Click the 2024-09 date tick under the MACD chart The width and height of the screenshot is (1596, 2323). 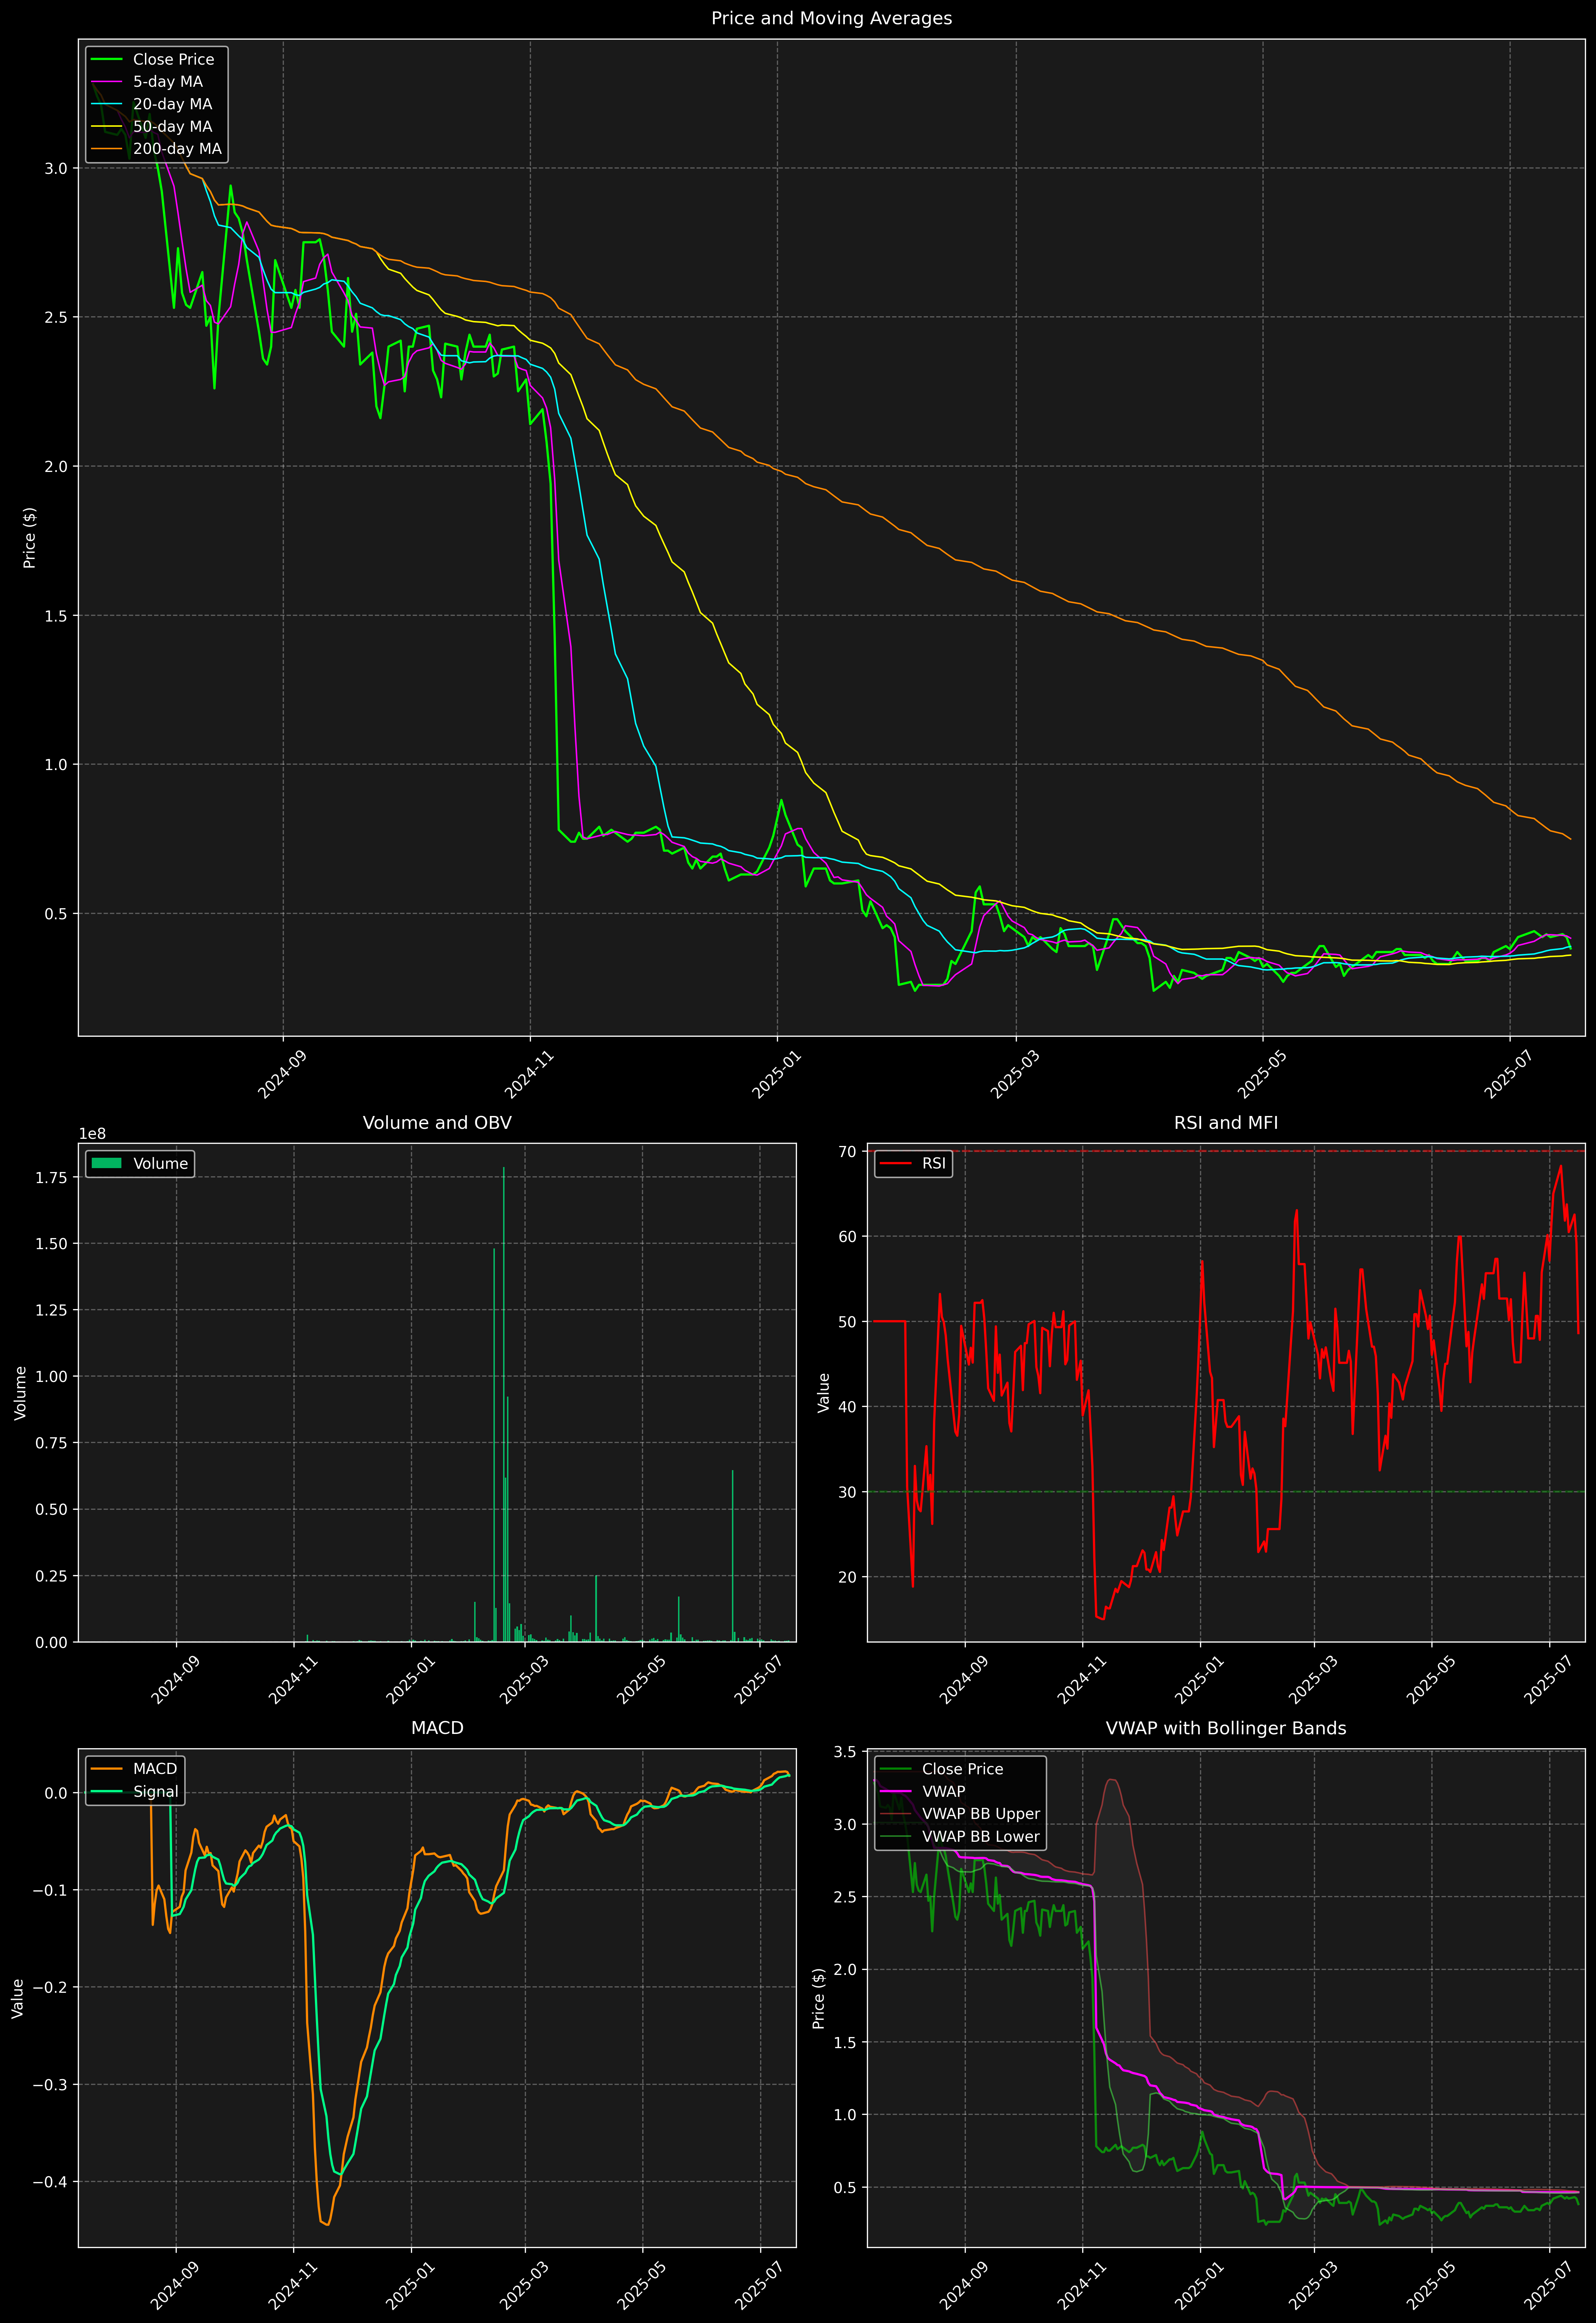(x=175, y=2286)
